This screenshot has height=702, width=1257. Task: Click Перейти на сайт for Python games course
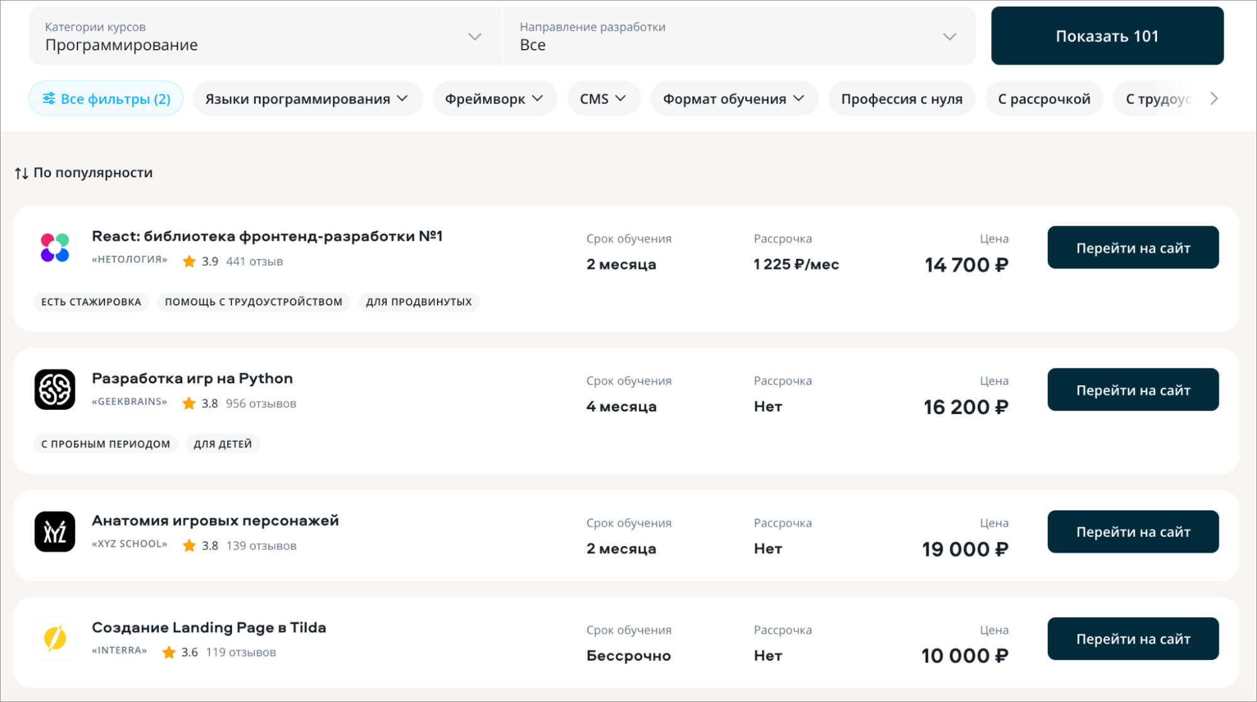pos(1132,390)
